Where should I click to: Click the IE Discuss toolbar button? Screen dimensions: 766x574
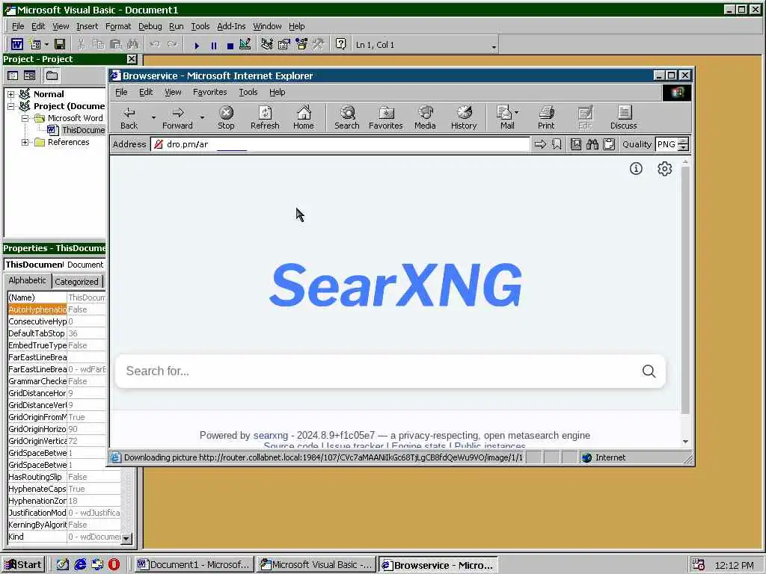(624, 118)
